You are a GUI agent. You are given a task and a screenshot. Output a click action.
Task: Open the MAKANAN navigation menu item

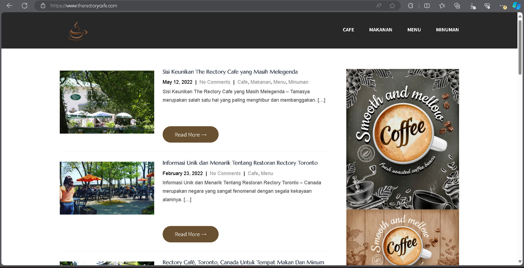point(380,30)
